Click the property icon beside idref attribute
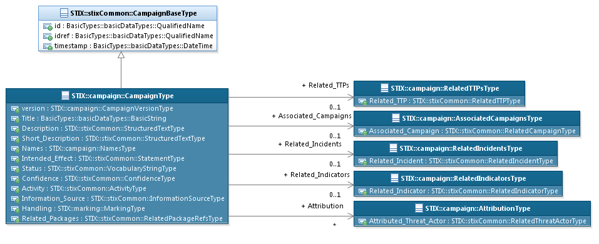 (48, 37)
